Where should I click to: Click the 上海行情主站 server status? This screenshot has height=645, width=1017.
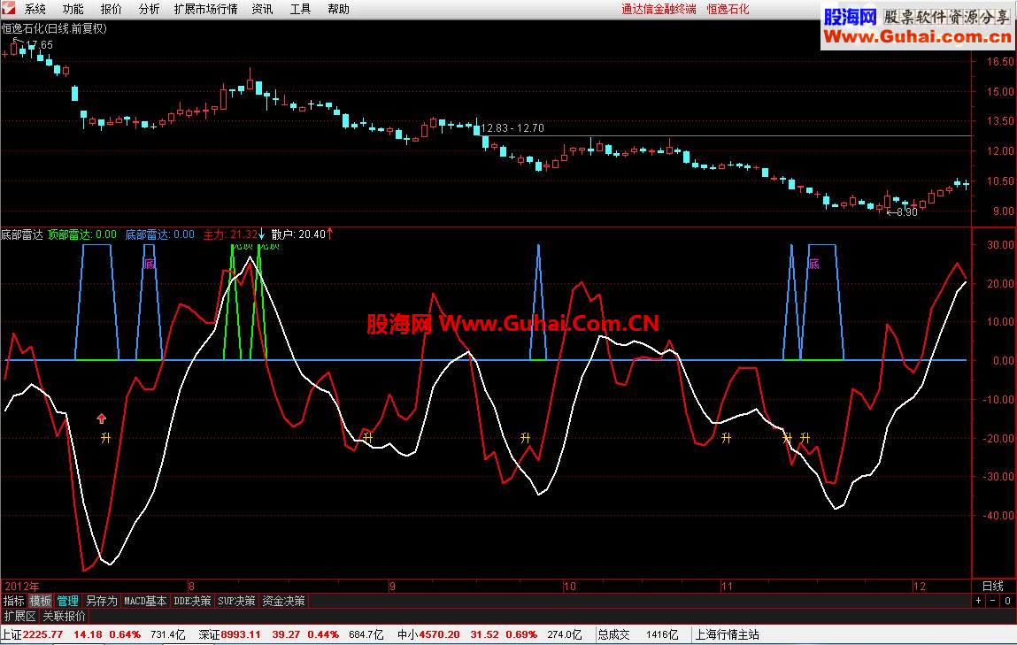[727, 634]
